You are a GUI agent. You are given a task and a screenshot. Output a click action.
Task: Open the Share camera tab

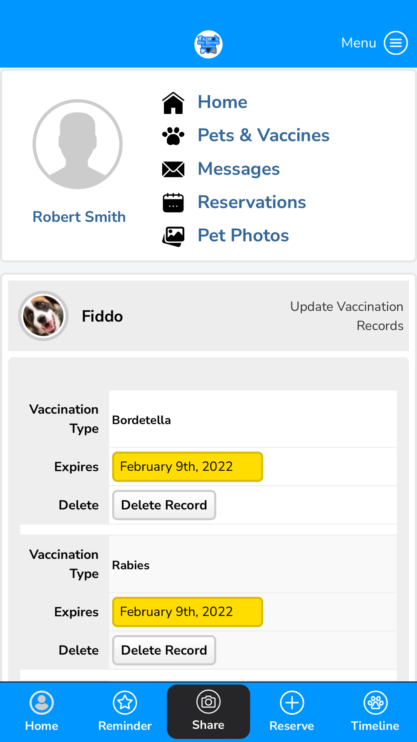(x=208, y=711)
